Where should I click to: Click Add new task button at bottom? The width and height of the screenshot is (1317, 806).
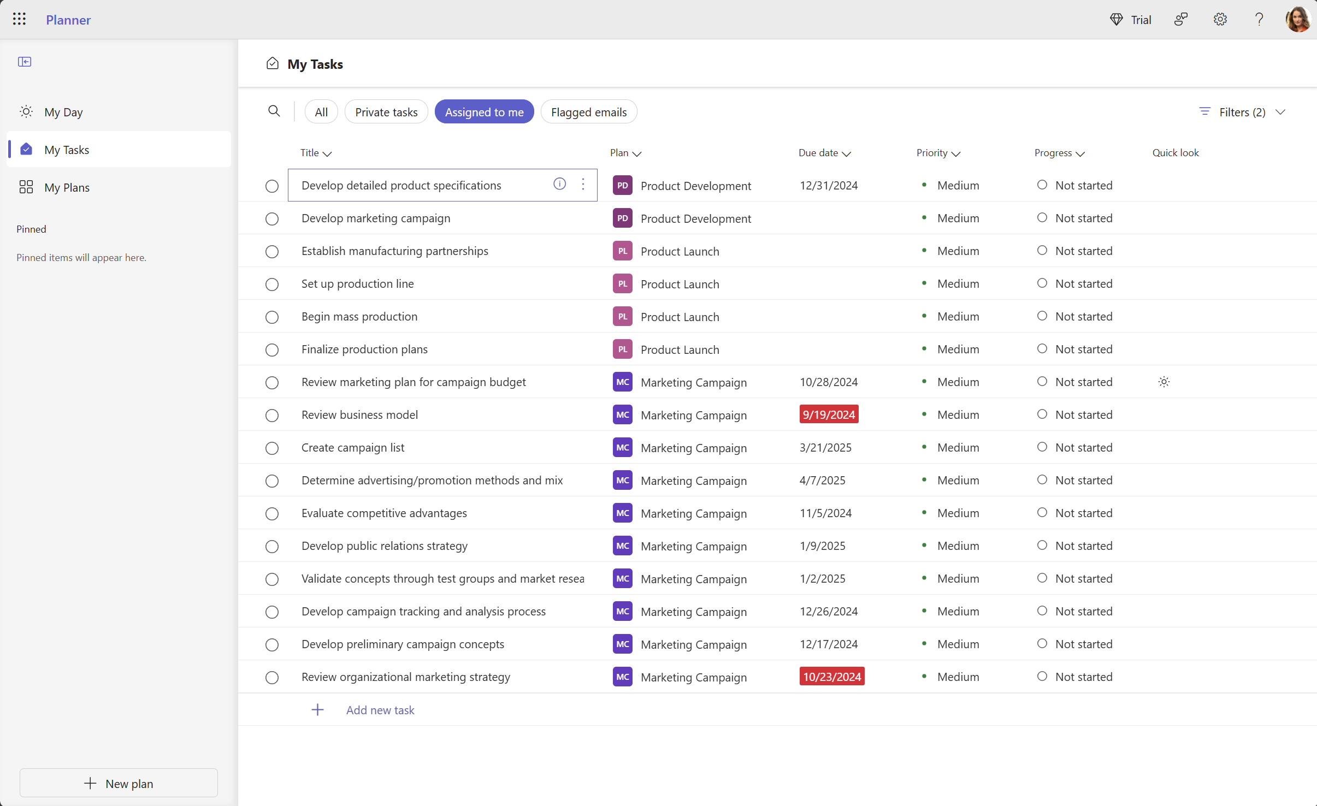(x=380, y=709)
